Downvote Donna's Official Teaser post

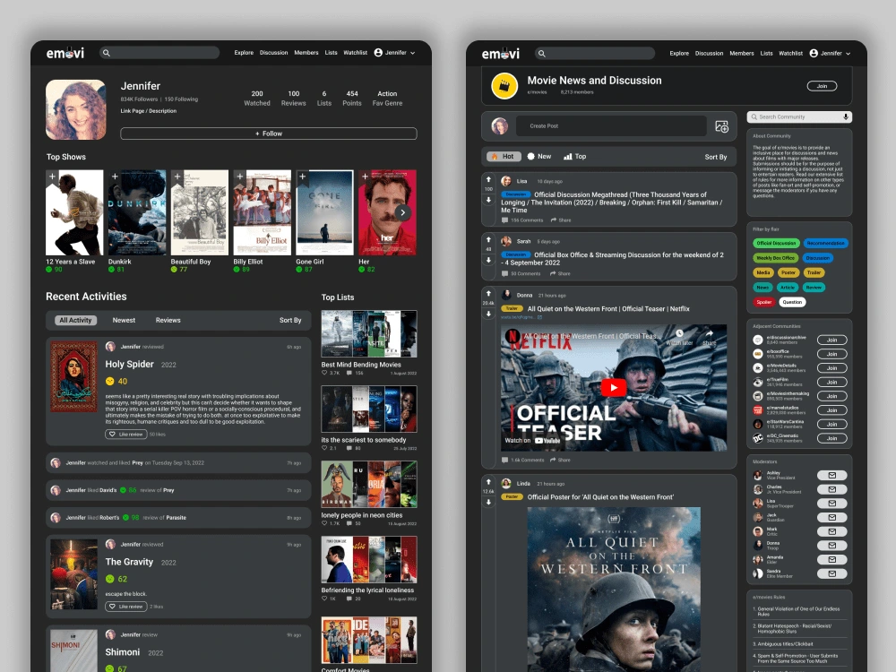(488, 314)
